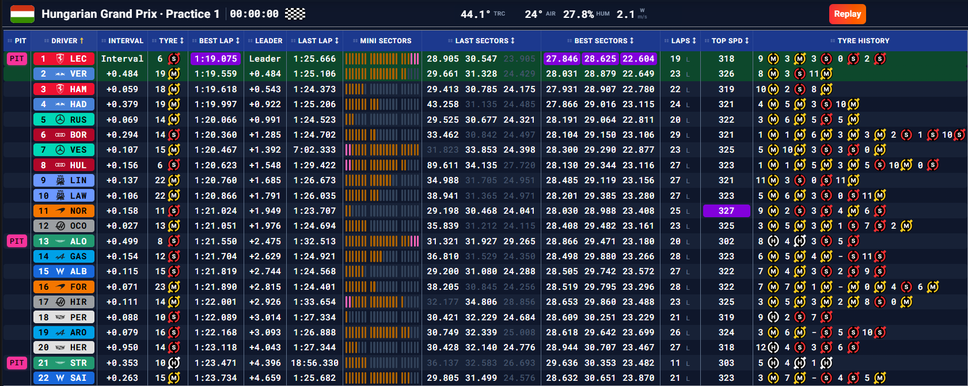
Task: Click the Hungarian flag icon
Action: coord(22,14)
